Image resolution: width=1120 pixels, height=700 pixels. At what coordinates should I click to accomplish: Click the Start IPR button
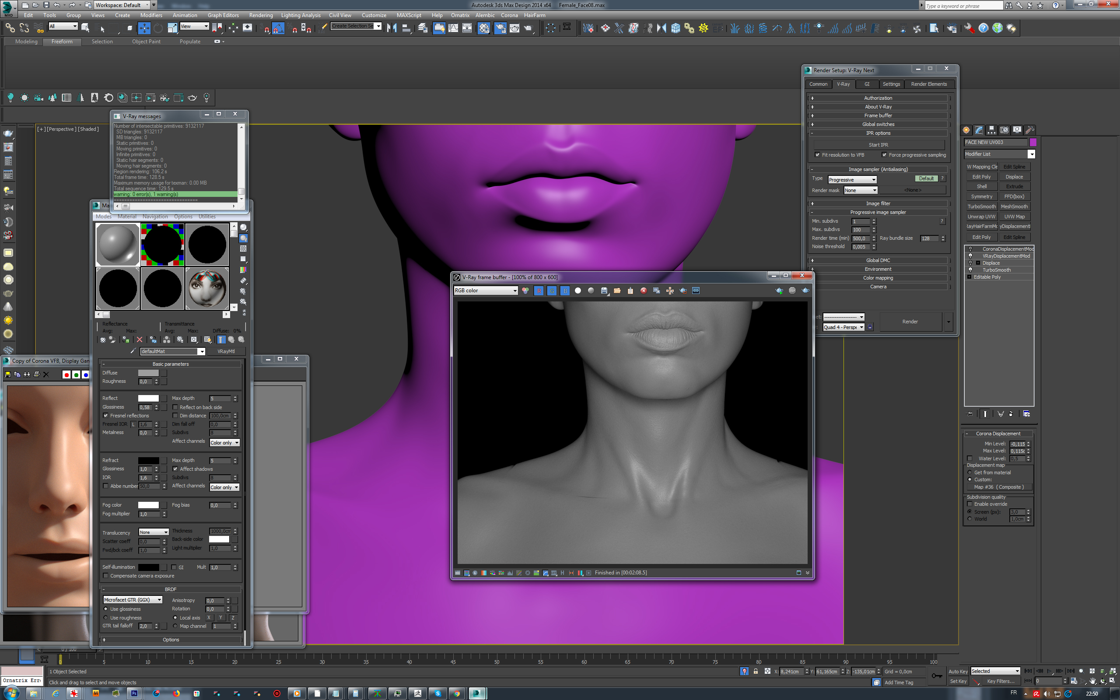pos(878,145)
